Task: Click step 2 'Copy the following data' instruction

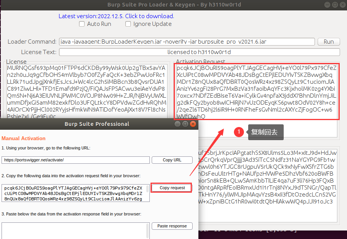Action: pos(71,176)
